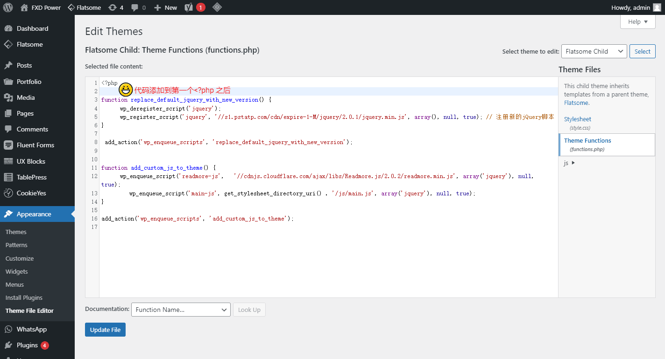The image size is (665, 359).
Task: Open the Dashboard from the sidebar
Action: [32, 28]
